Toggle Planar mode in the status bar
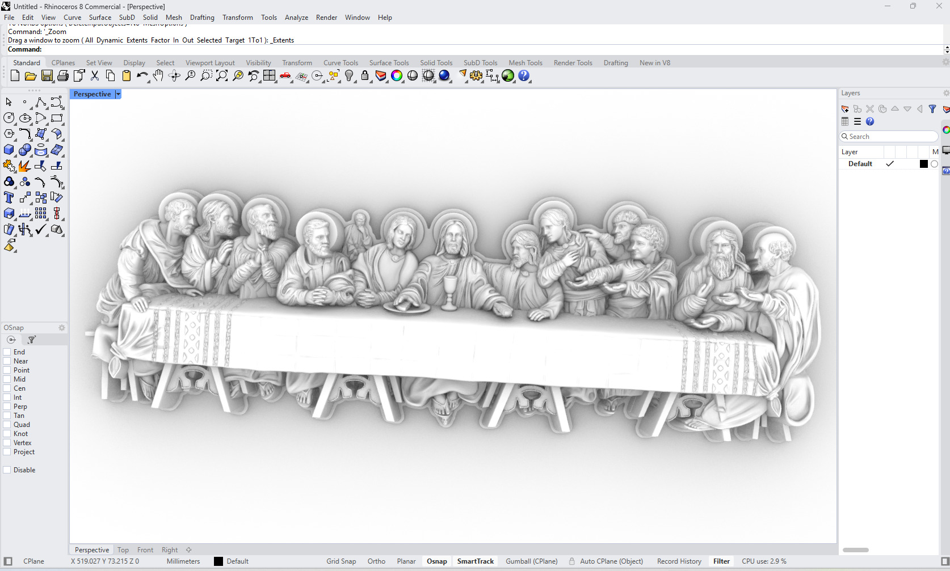This screenshot has width=950, height=571. (406, 561)
